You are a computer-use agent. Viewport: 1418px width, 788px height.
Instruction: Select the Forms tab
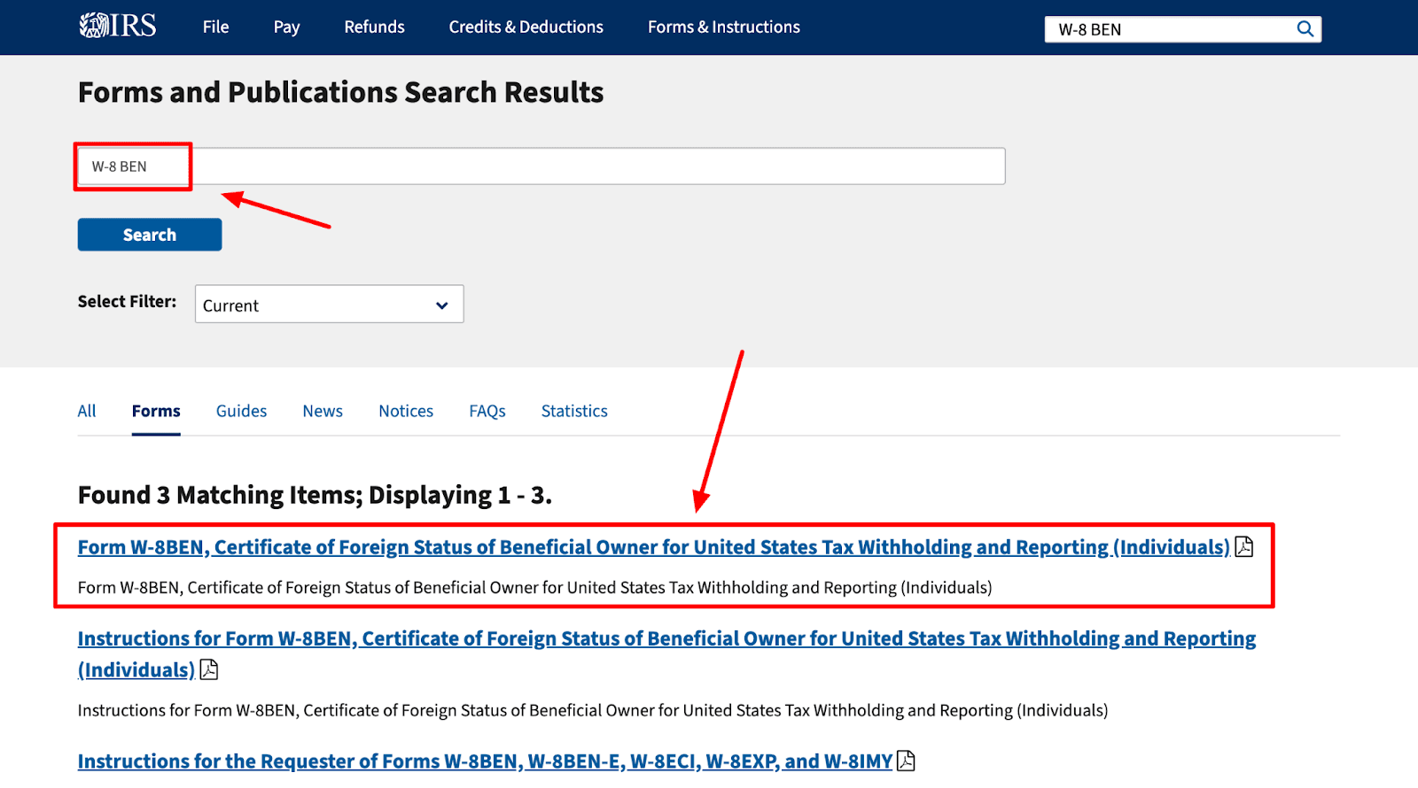[x=156, y=411]
